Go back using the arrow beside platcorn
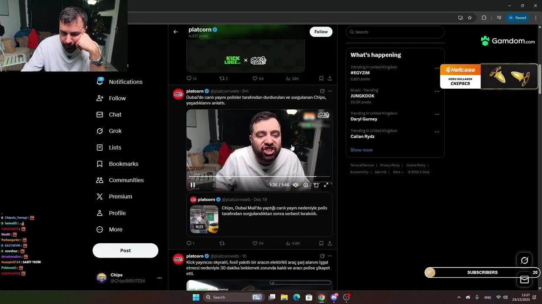The height and width of the screenshot is (304, 542). pos(175,32)
